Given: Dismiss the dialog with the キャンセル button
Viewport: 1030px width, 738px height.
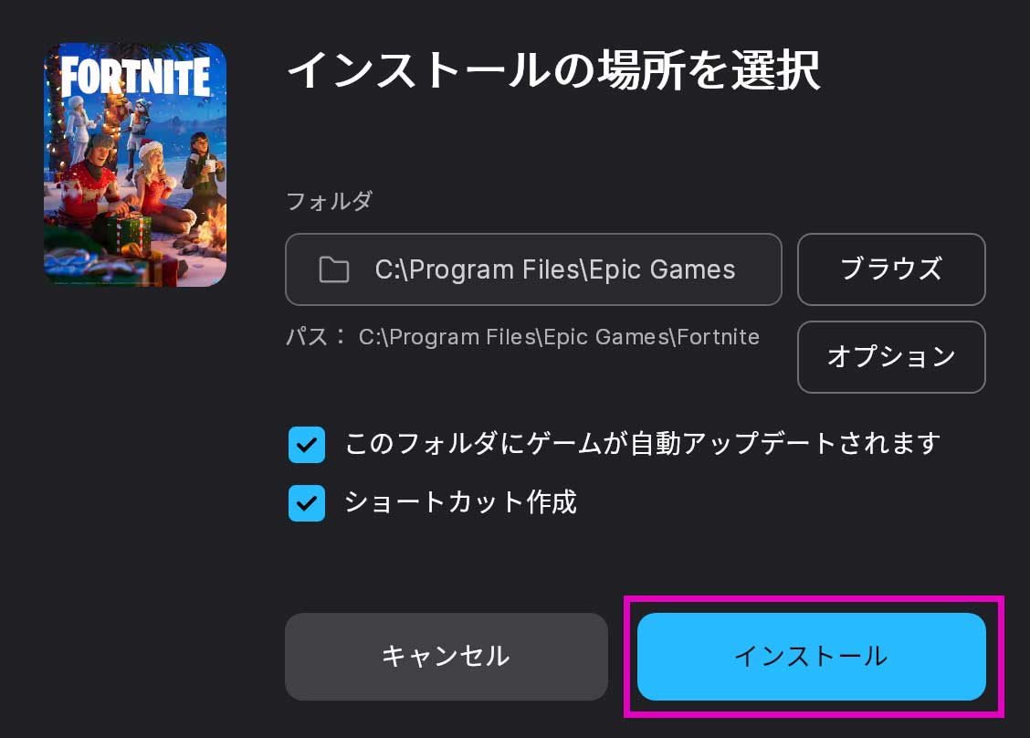Looking at the screenshot, I should 446,657.
